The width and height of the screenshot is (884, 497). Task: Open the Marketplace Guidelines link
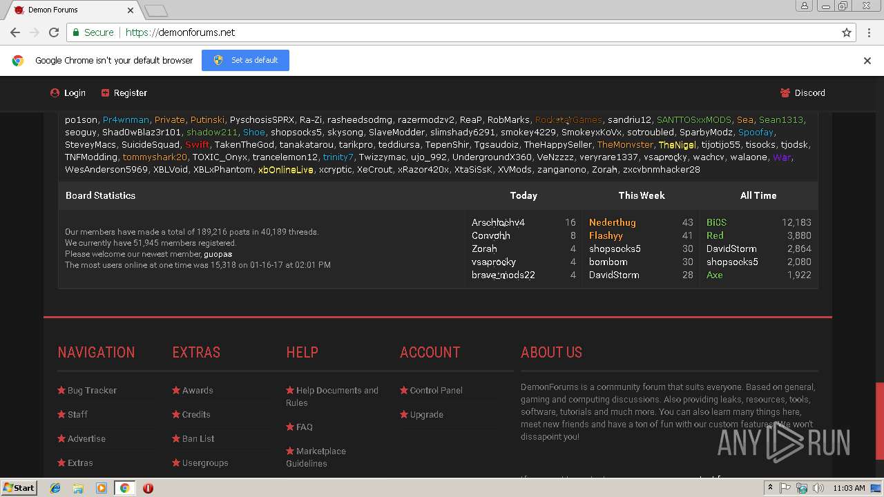tap(316, 458)
